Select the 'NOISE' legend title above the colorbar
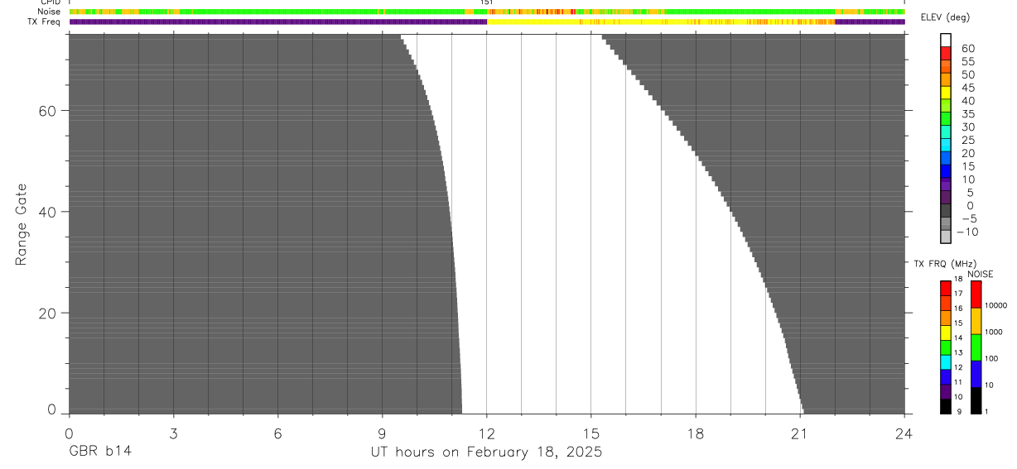The height and width of the screenshot is (469, 1017). coord(981,274)
